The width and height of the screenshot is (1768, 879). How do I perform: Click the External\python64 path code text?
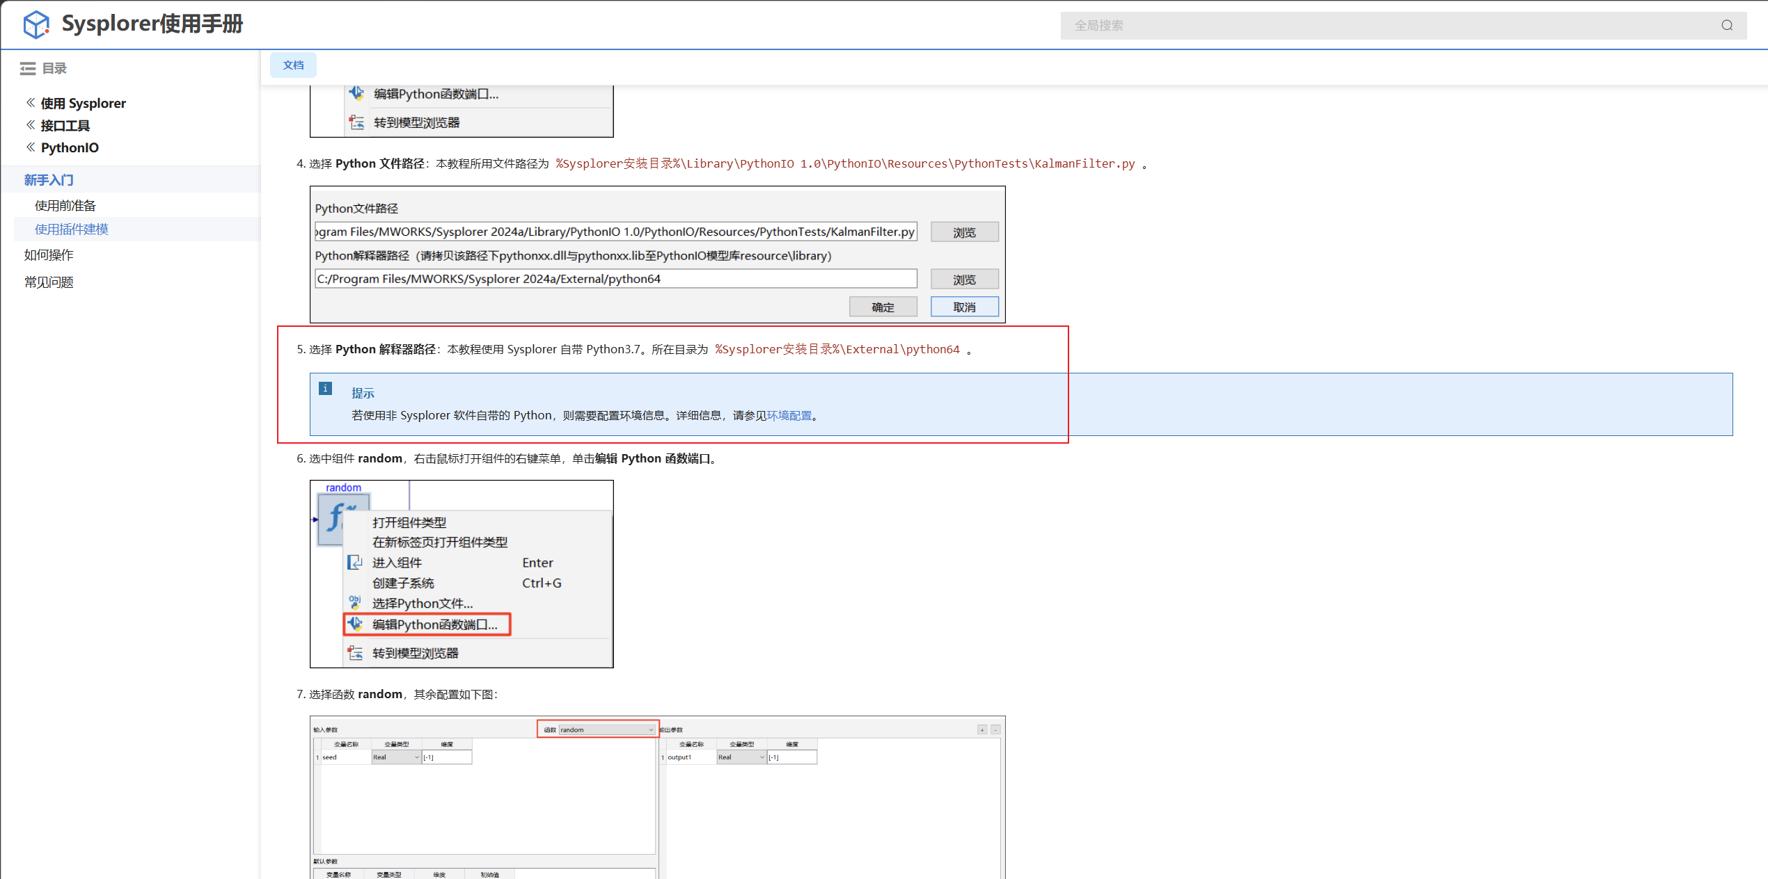[837, 349]
